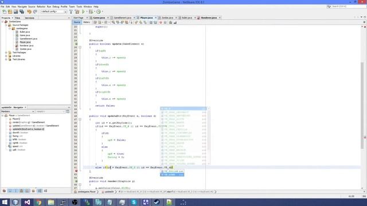367x206 pixels.
Task: Select Bullet.java in the project tree
Action: tap(25, 32)
